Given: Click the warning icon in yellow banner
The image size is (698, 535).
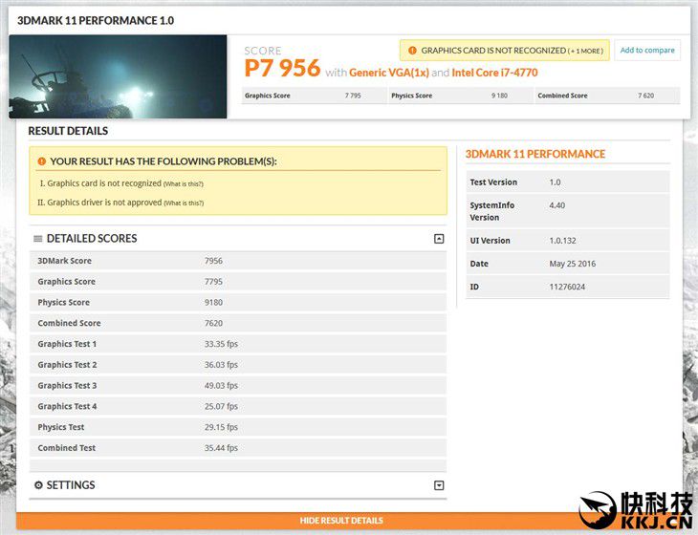Looking at the screenshot, I should [x=412, y=51].
